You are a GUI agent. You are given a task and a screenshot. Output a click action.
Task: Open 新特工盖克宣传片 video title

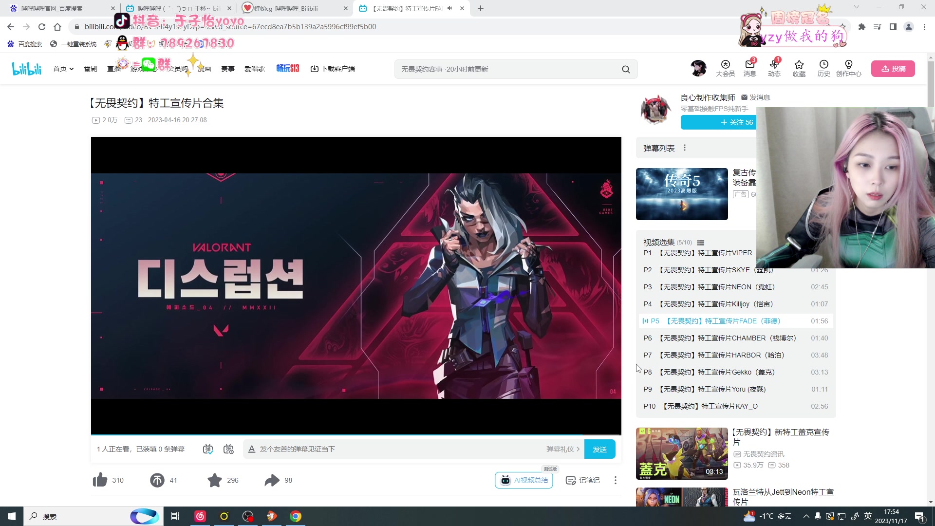click(781, 437)
